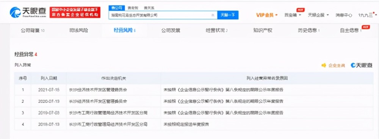The width and height of the screenshot is (379, 139).
Task: Select the date 2019-07-03
Action: 49,112
